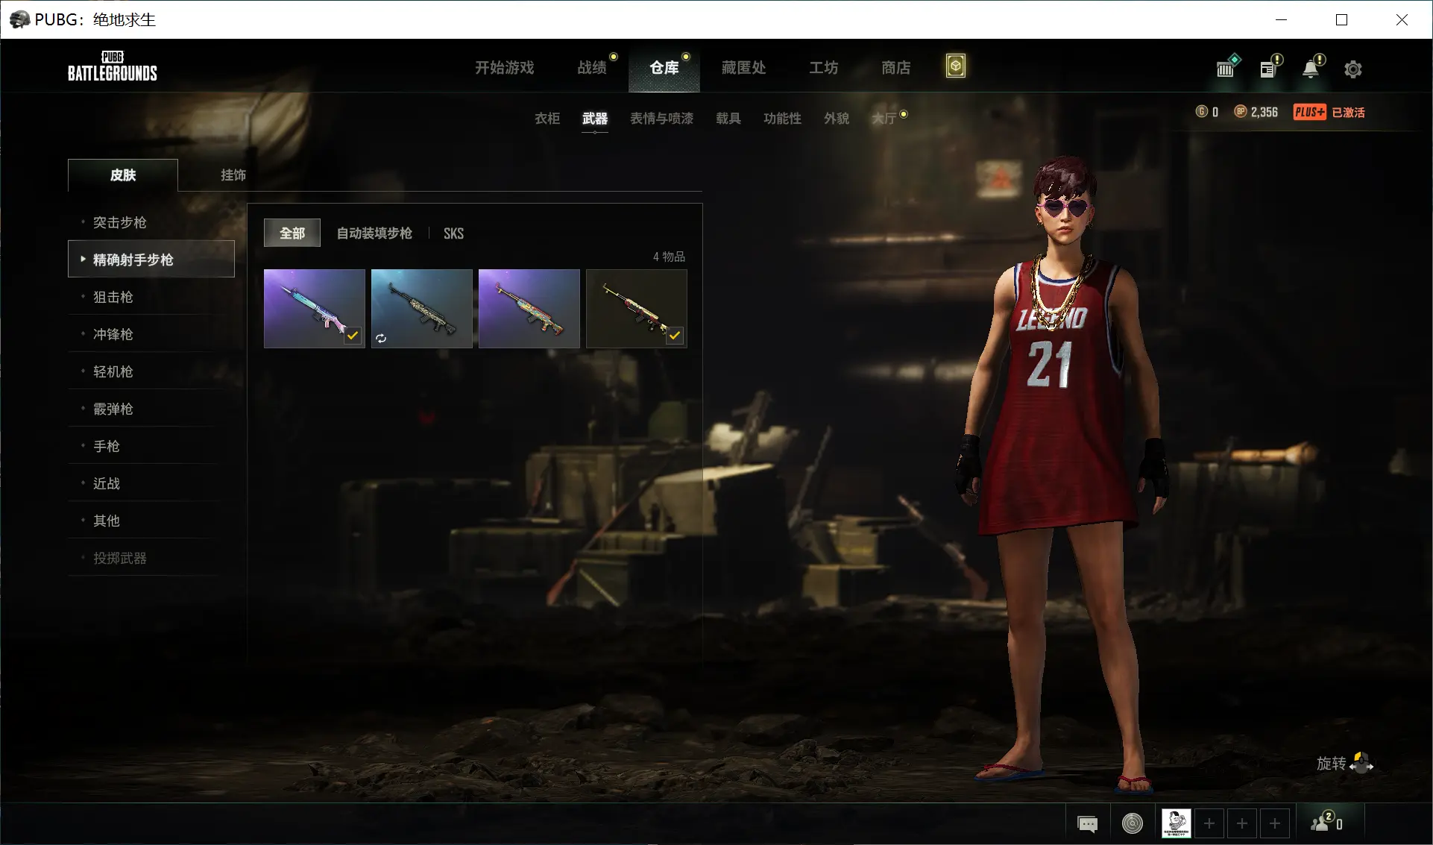Open 冲锋枪 category
Image resolution: width=1433 pixels, height=845 pixels.
point(151,334)
